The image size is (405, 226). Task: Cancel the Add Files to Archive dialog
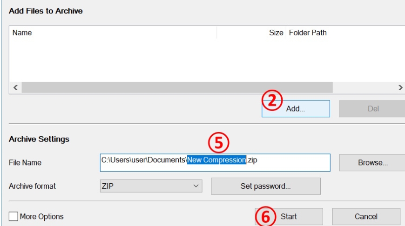pos(366,216)
